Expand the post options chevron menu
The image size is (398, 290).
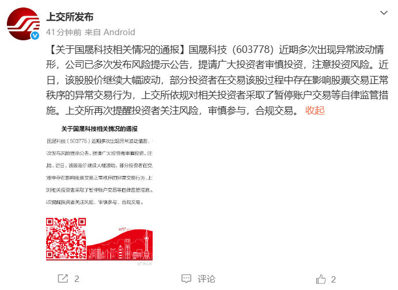384,13
